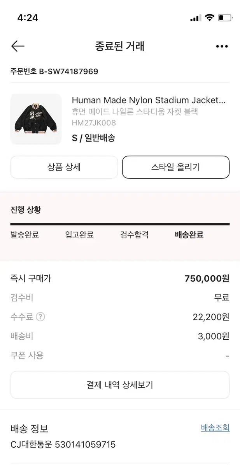Screen dimensions: 240x468
Task: Select the 발송완료 progress step
Action: [x=25, y=234]
